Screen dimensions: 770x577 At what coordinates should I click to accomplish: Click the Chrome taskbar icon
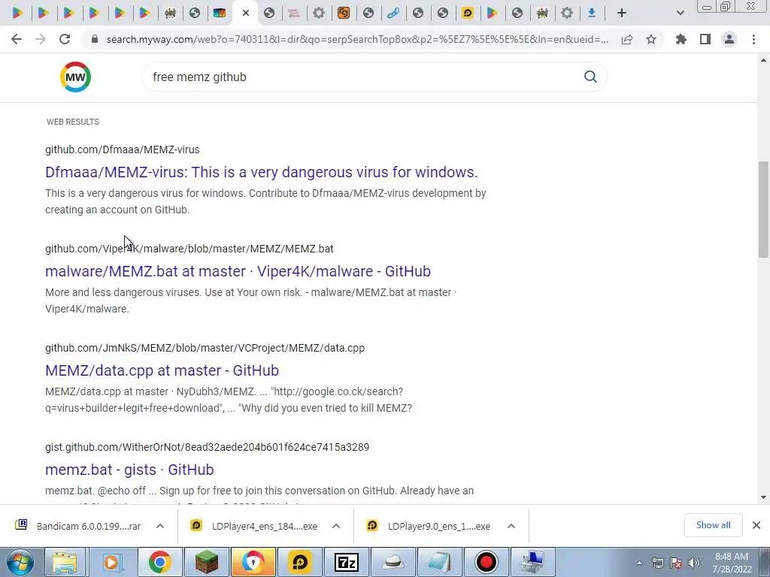159,562
